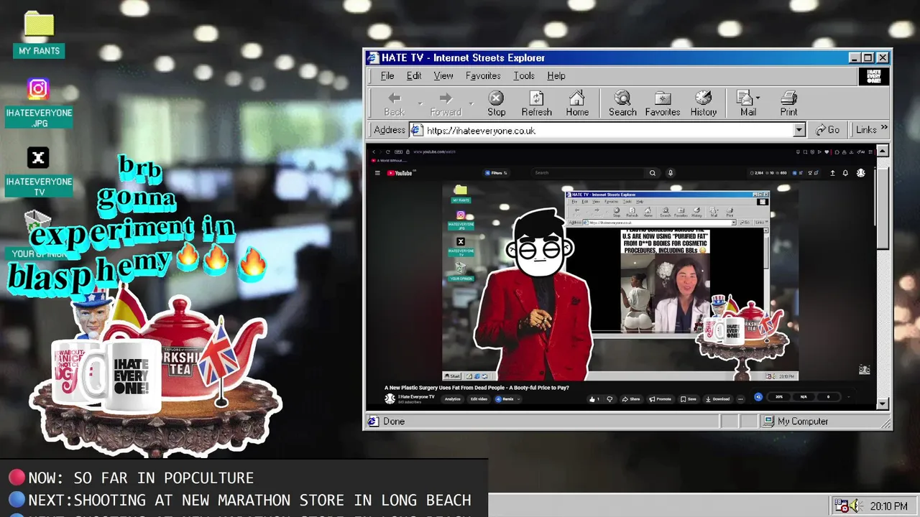Open the Edit menu
Screen dimensions: 920x517
pos(414,76)
